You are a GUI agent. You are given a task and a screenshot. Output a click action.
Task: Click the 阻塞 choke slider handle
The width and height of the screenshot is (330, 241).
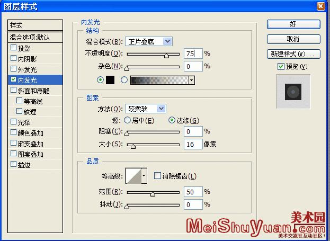tap(127, 133)
